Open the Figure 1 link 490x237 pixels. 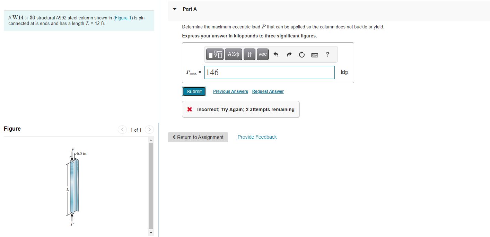click(x=123, y=18)
